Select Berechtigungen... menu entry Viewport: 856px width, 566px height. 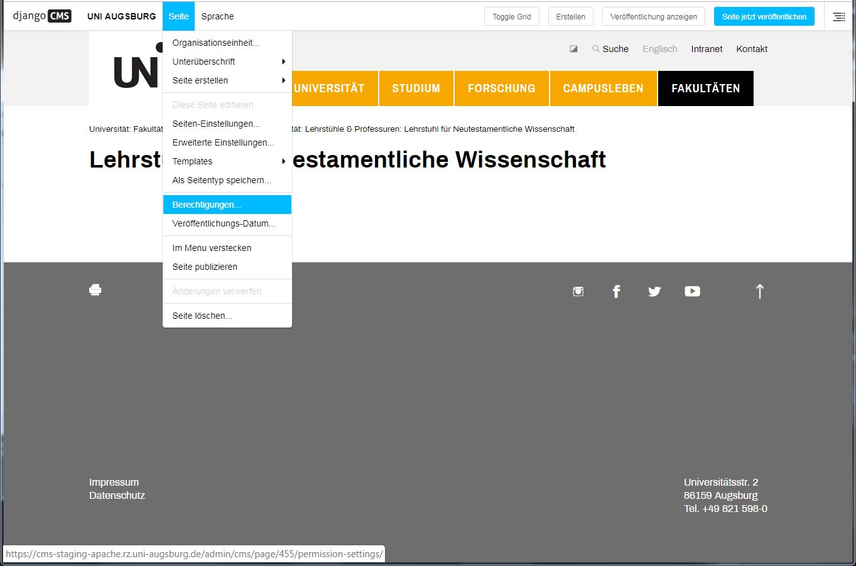tap(227, 205)
